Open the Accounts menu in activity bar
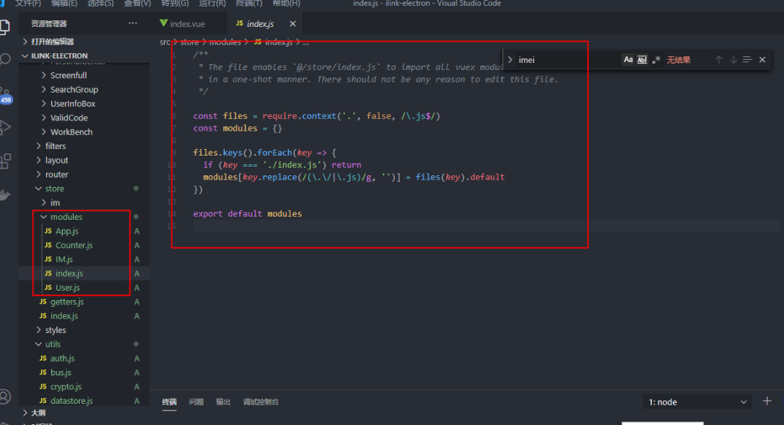 5,397
